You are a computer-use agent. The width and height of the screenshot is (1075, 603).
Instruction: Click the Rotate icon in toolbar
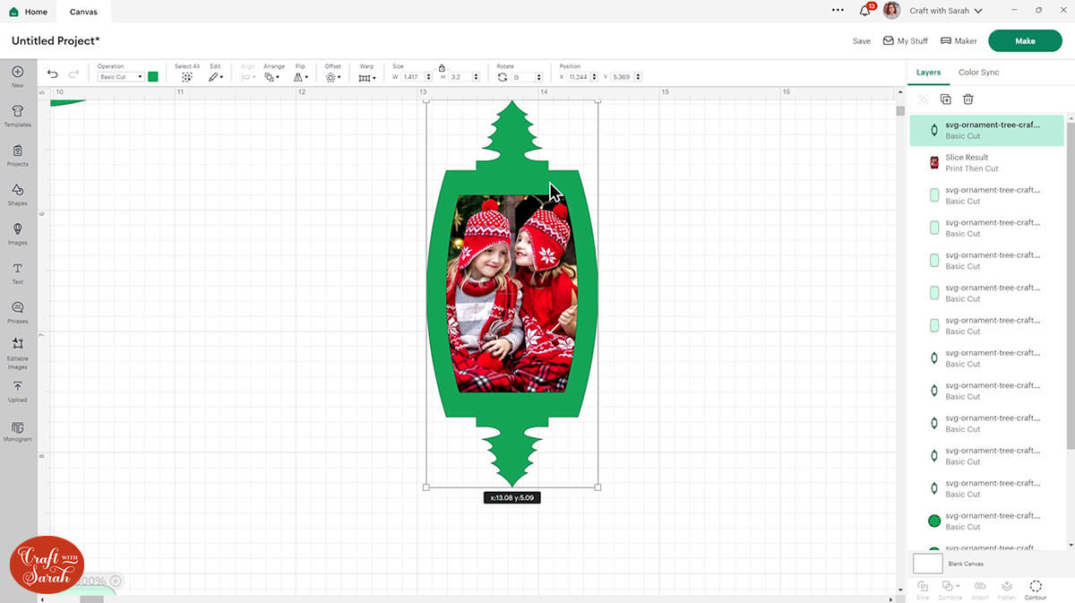pos(503,78)
